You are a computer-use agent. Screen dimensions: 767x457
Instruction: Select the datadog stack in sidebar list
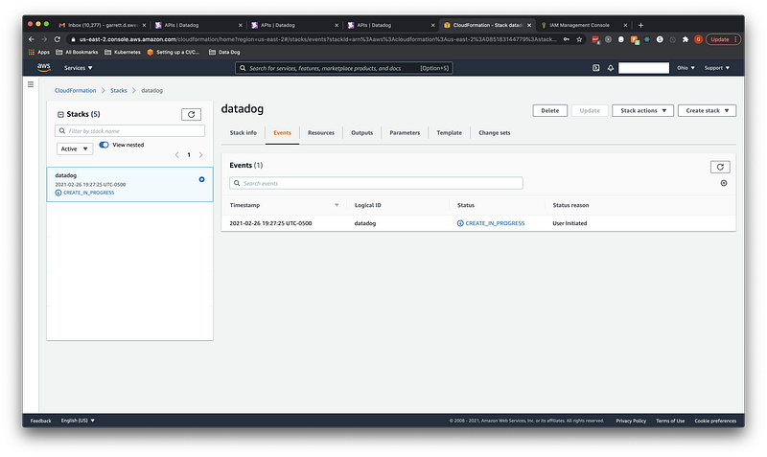[129, 184]
